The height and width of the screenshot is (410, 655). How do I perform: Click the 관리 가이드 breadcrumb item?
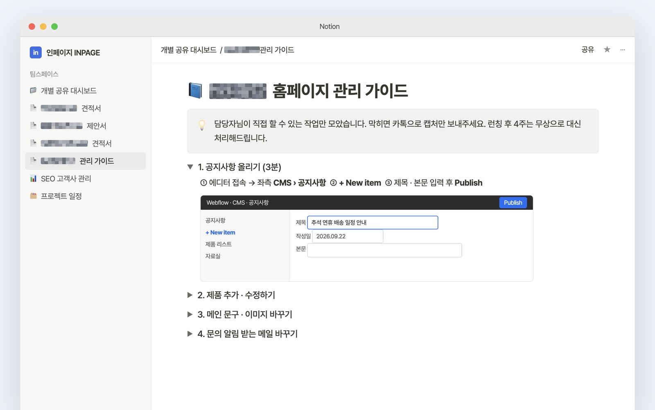click(x=259, y=50)
